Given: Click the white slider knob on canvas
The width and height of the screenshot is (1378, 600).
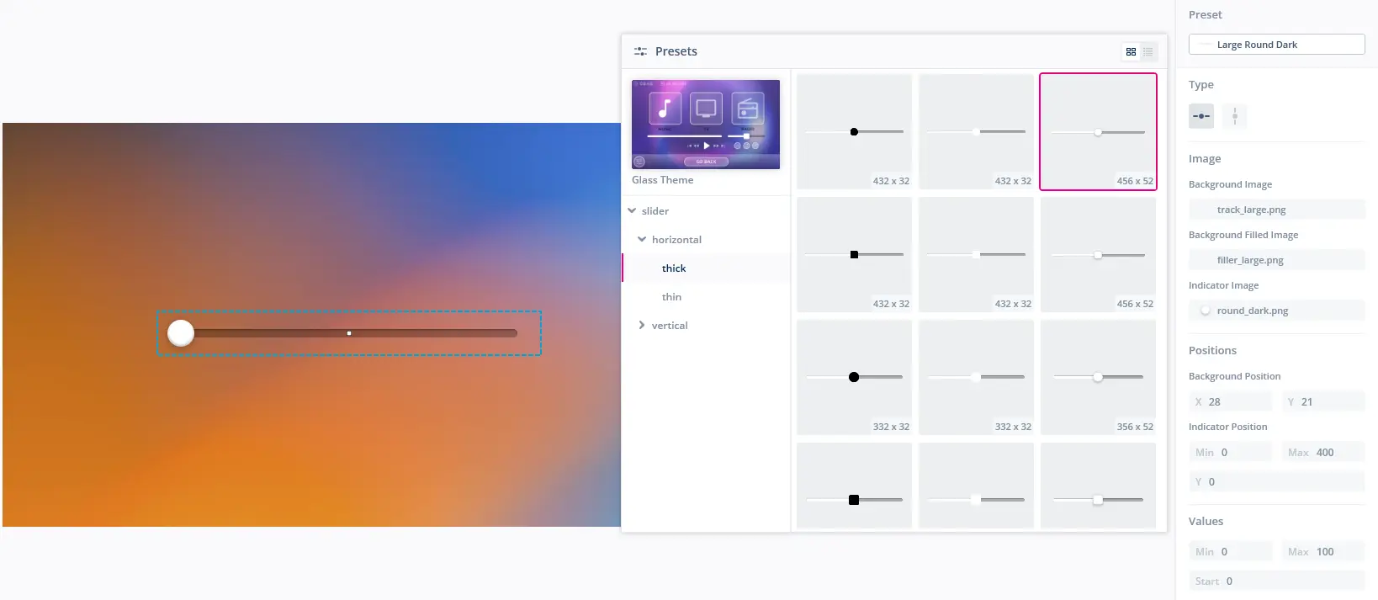Looking at the screenshot, I should (x=181, y=333).
